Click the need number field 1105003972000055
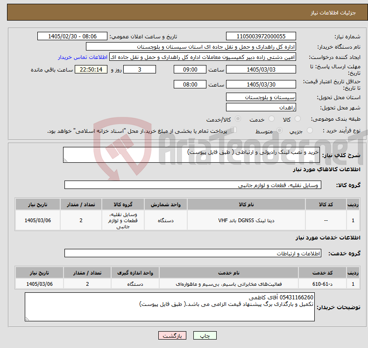 point(261,36)
